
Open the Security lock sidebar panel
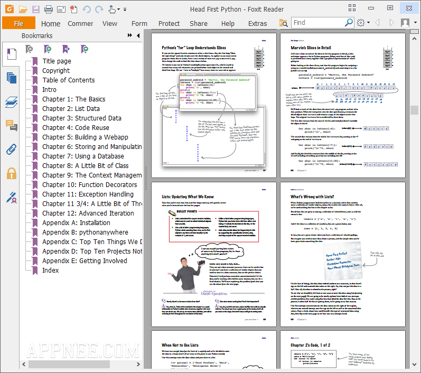click(x=12, y=173)
